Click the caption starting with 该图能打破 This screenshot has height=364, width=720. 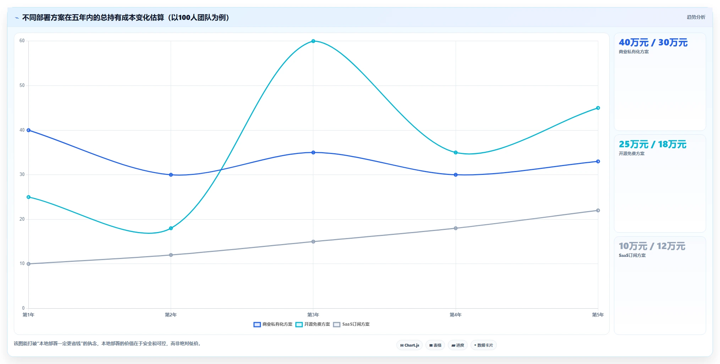108,344
